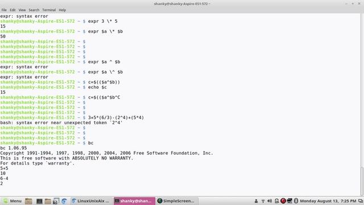Click the command "expr $a \^ $b"

105,72
